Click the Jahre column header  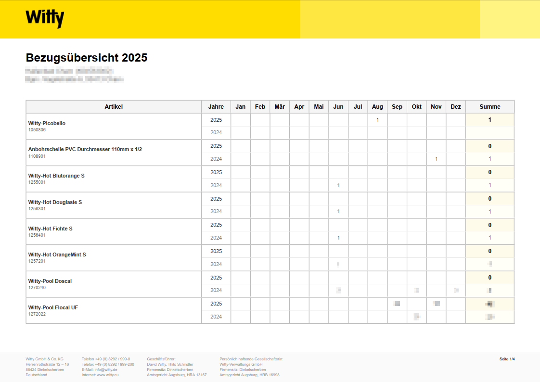point(216,107)
